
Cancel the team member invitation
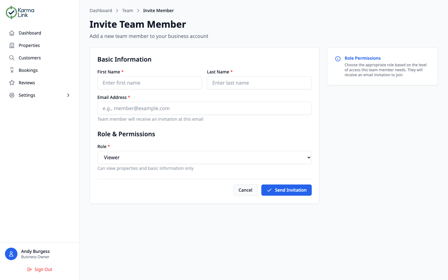click(x=245, y=190)
